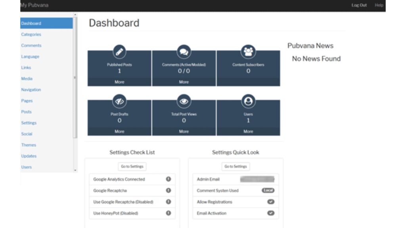
Task: Click the sidebar scrollbar up arrow
Action: (x=75, y=15)
